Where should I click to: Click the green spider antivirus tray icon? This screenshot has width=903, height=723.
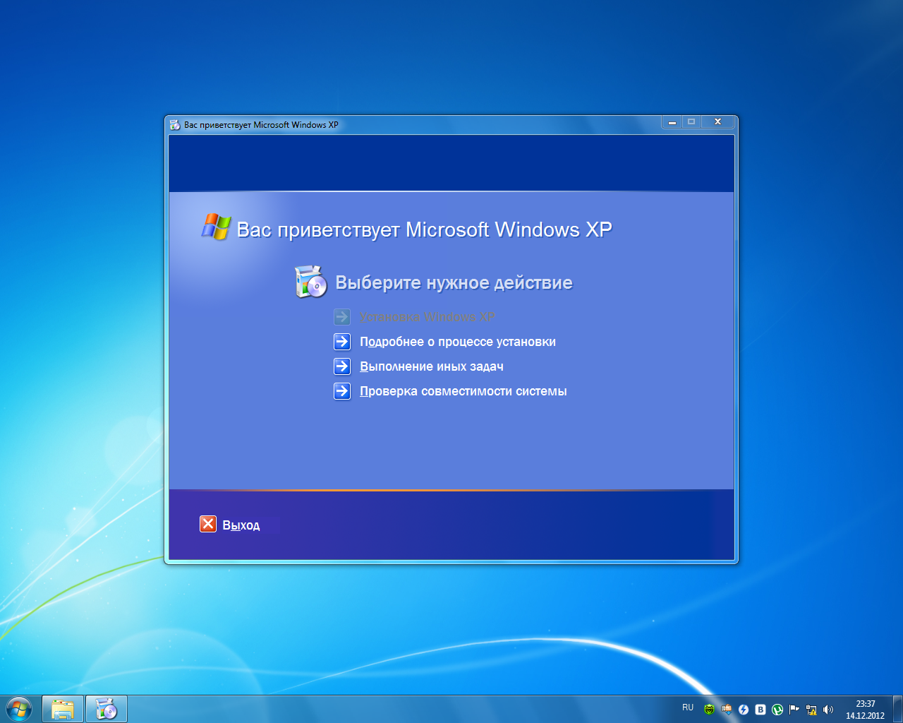[710, 710]
